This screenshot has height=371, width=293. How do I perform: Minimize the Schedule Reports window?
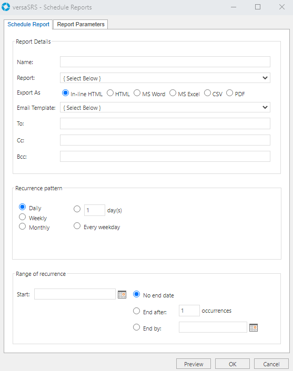point(234,7)
